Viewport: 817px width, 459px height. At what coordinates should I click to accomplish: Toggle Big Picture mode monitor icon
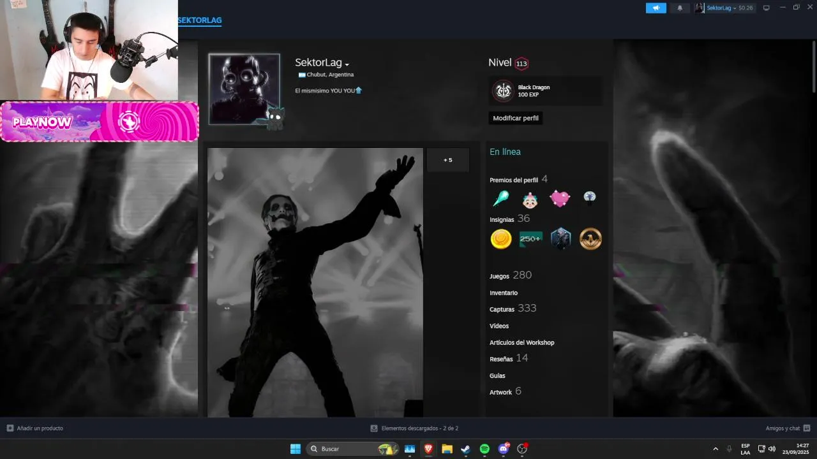click(x=767, y=8)
